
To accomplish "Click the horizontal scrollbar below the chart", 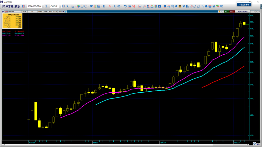I will [128, 145].
